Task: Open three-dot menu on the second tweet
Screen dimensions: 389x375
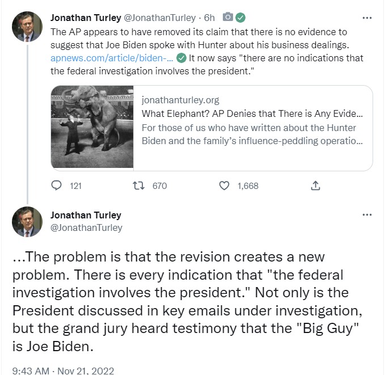Action: (x=367, y=214)
